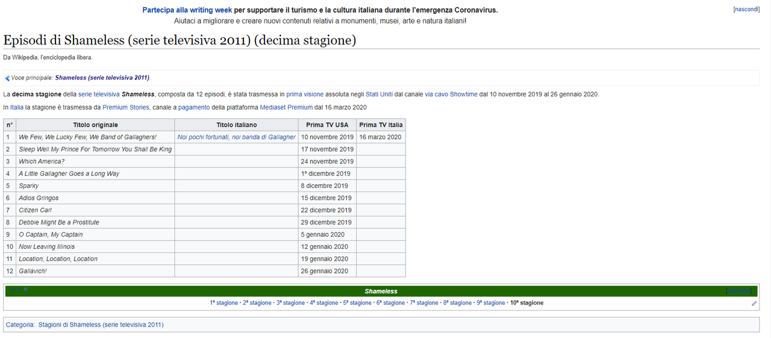Collapse the Shameless navbox via nascondi

pyautogui.click(x=739, y=291)
